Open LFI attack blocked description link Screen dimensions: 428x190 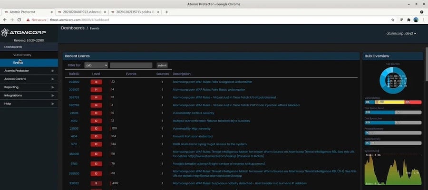224,97
